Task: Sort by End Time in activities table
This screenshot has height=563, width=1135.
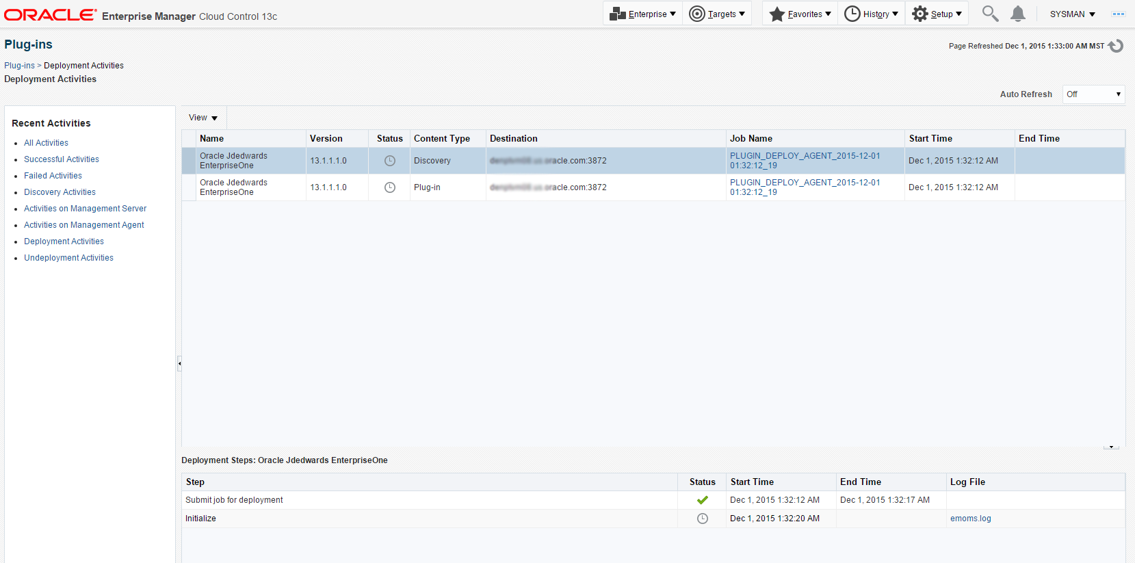Action: pyautogui.click(x=1069, y=139)
